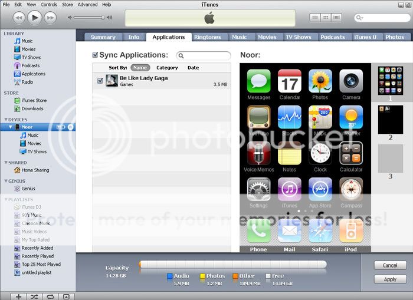Switch to the iTunes U tab

tap(365, 37)
